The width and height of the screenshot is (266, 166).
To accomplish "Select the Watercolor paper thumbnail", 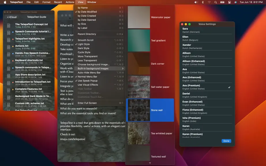I will (139, 17).
